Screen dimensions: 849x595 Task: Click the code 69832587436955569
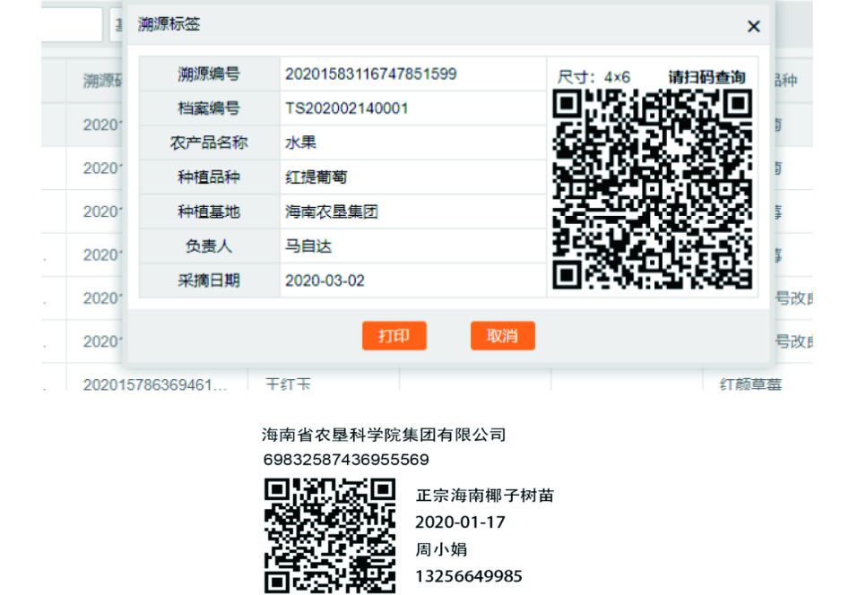pos(346,460)
